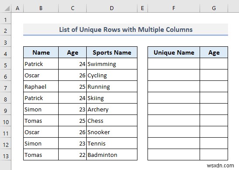Select column C header

click(x=73, y=8)
